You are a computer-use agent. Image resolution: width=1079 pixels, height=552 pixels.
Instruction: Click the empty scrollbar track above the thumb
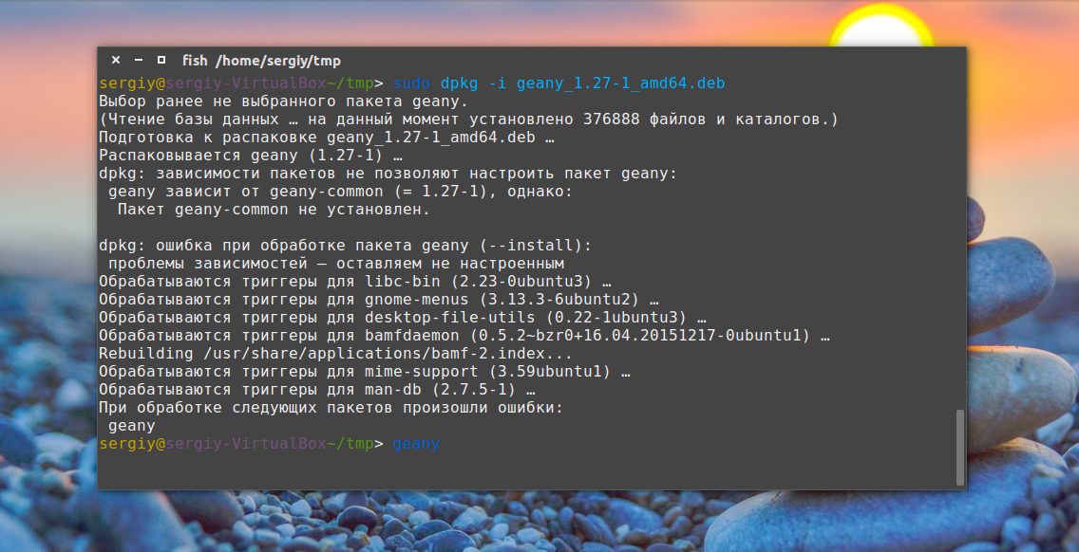pos(960,237)
